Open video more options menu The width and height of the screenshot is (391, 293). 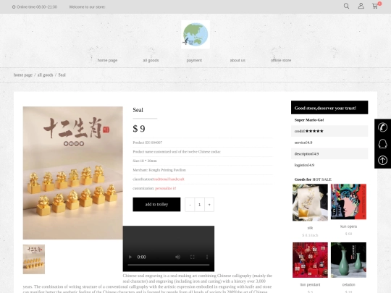tap(206, 257)
